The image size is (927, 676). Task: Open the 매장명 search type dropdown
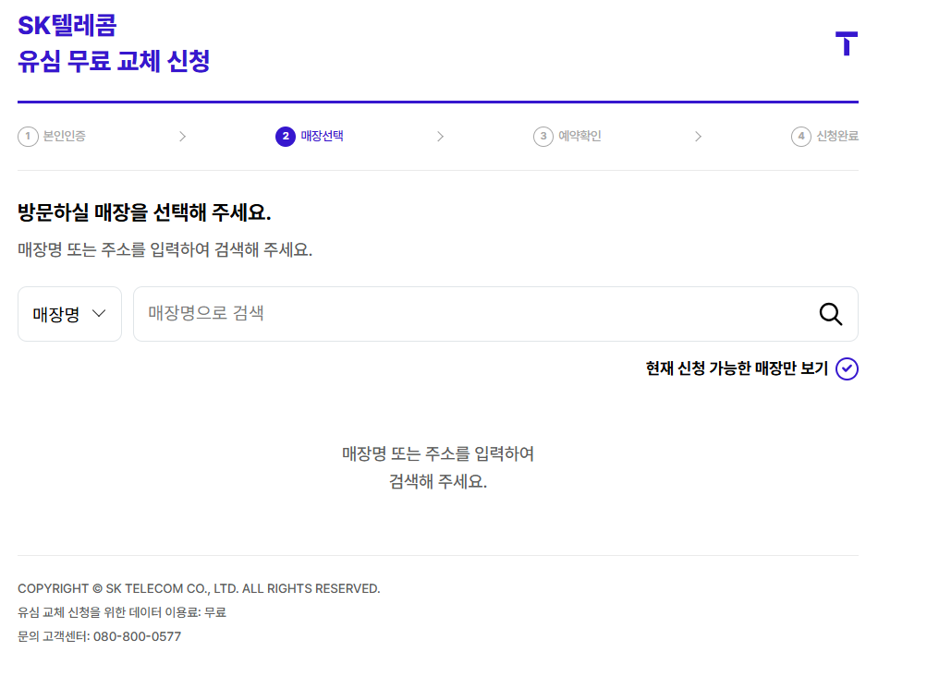pos(69,314)
